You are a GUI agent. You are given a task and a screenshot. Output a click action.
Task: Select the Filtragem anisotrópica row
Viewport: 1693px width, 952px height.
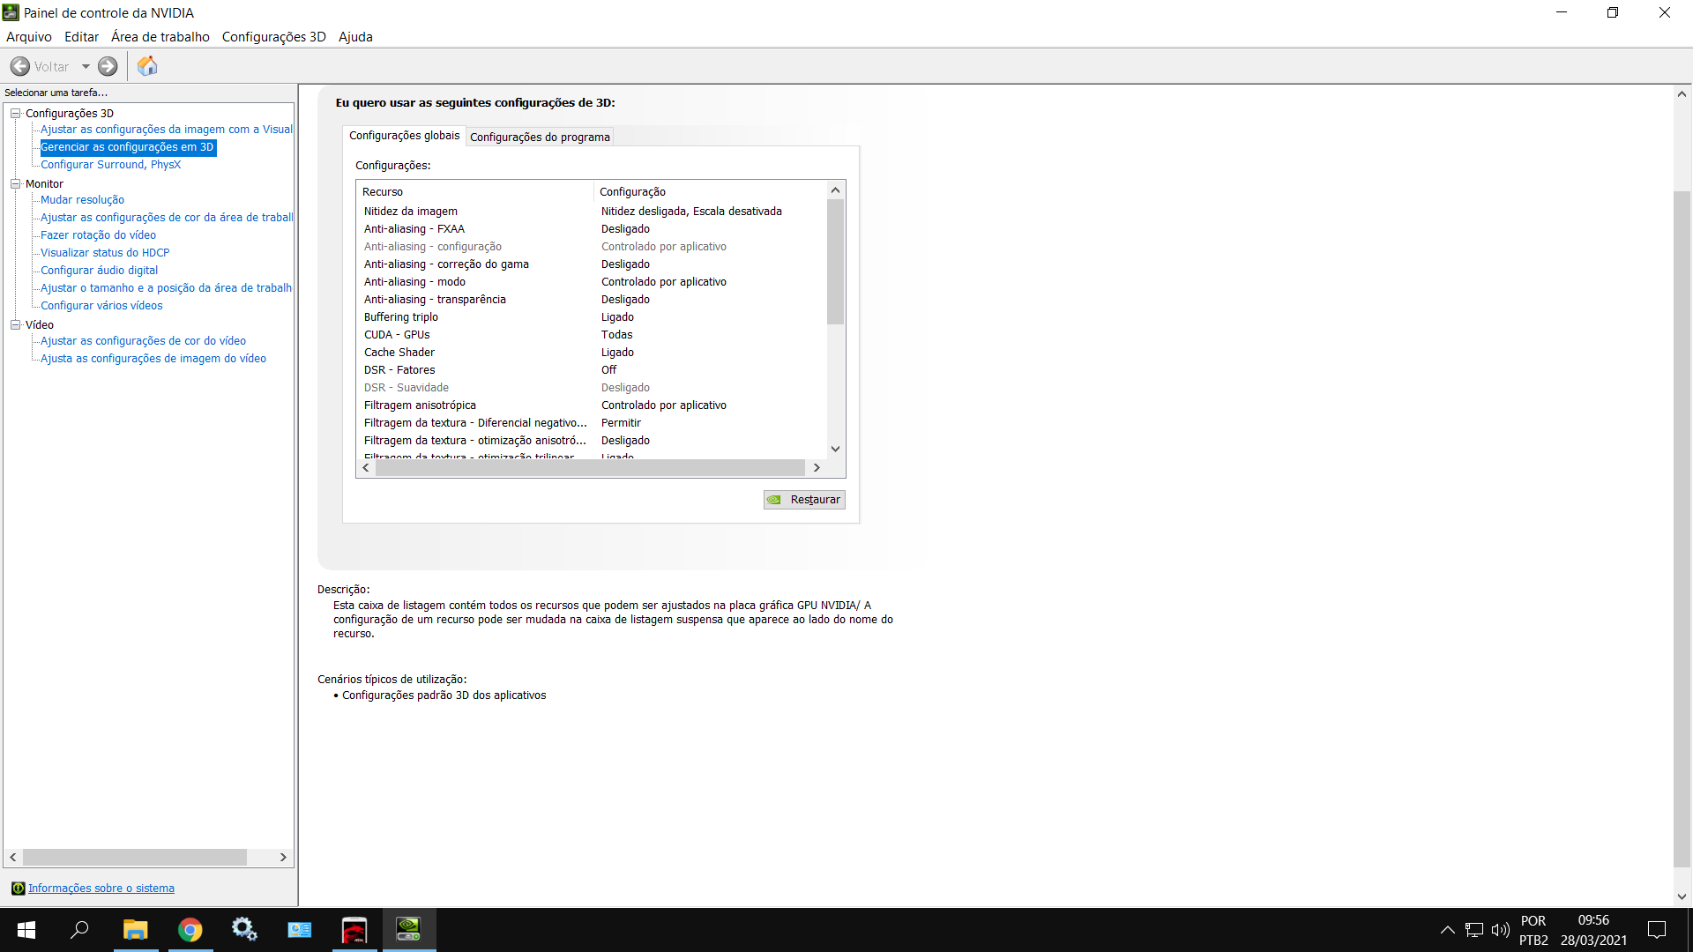pos(592,405)
